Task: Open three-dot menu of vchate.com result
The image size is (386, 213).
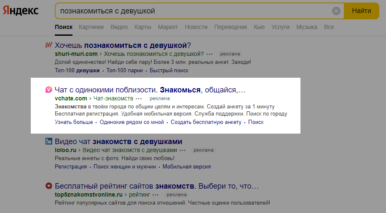Action: [x=139, y=99]
